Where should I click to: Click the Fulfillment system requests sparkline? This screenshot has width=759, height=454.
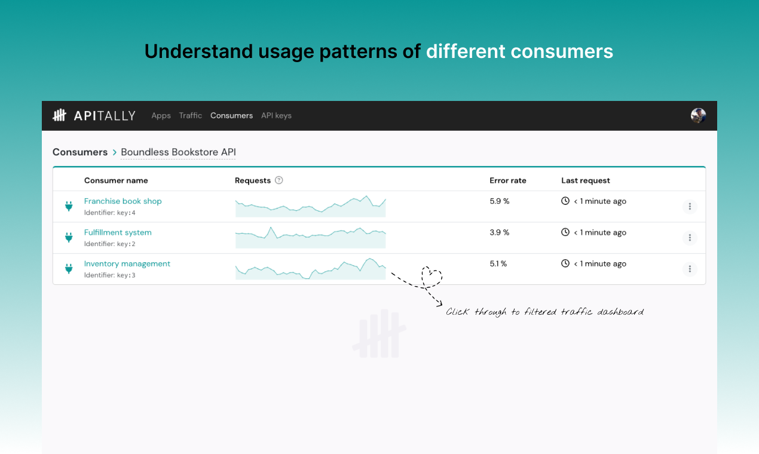pyautogui.click(x=311, y=237)
